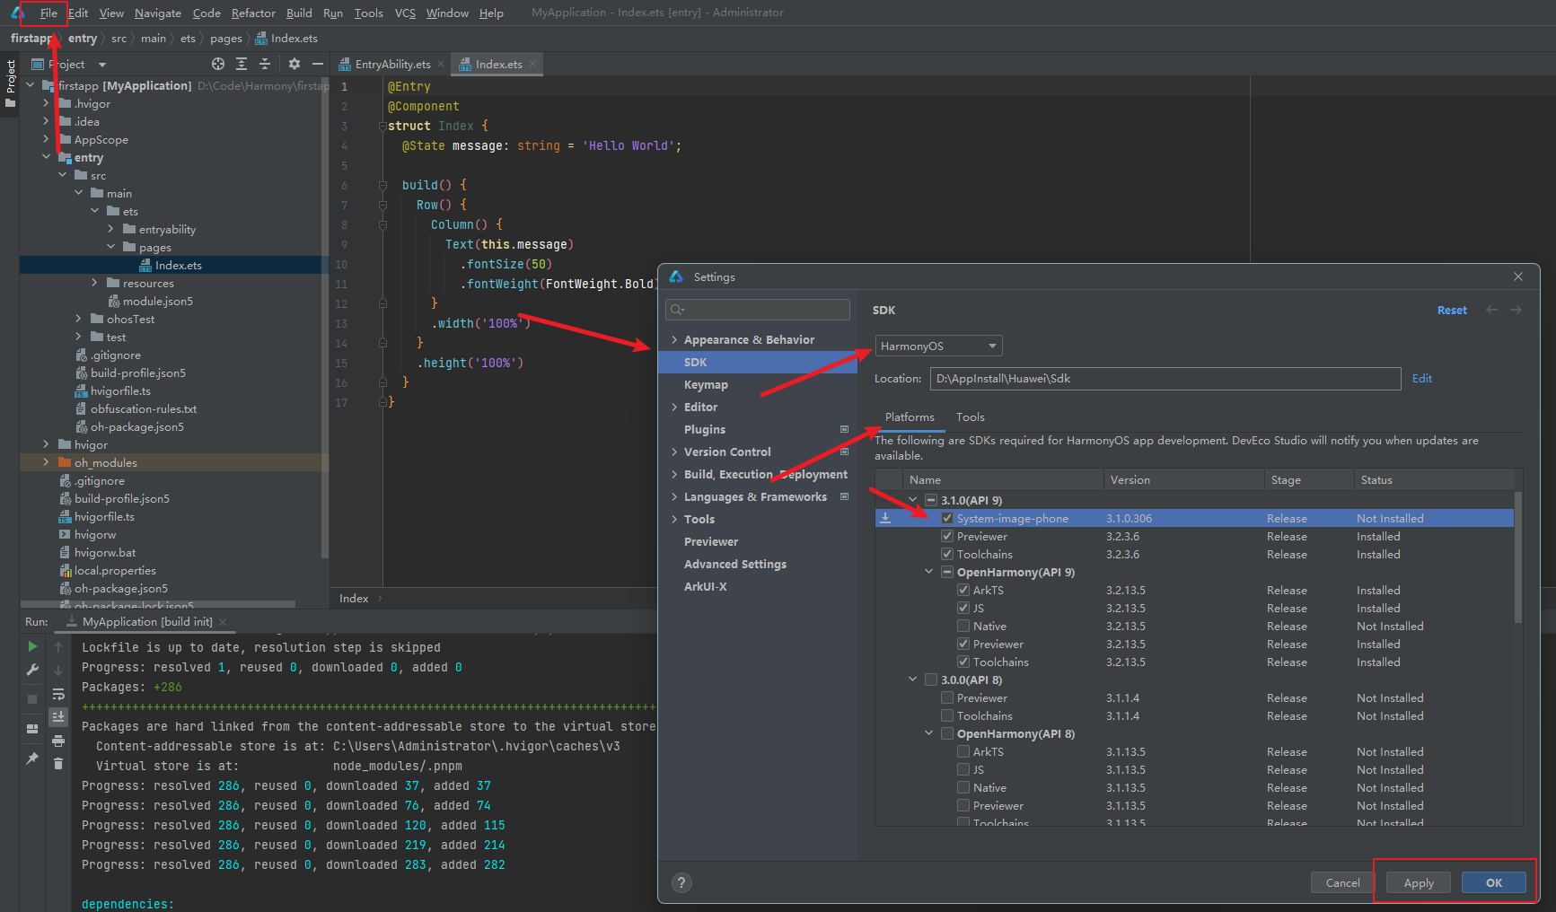Click Restore Layout icon in Run panel
1556x912 pixels.
(x=32, y=729)
